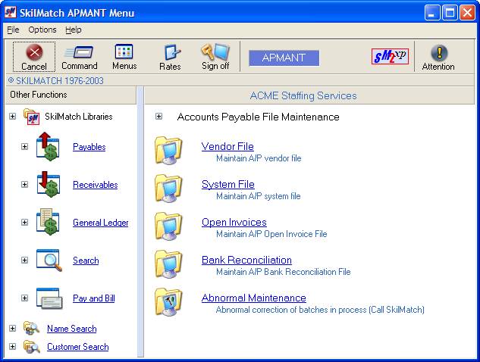Viewport: 480px width, 362px height.
Task: Open the Options menu
Action: (x=42, y=30)
